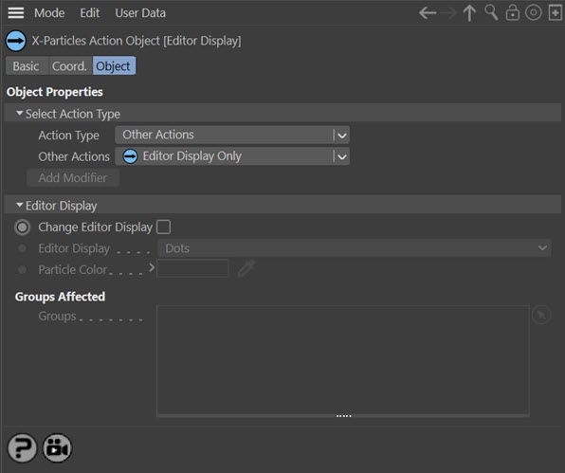Enable the Change Editor Display checkbox
This screenshot has width=565, height=473.
[164, 227]
